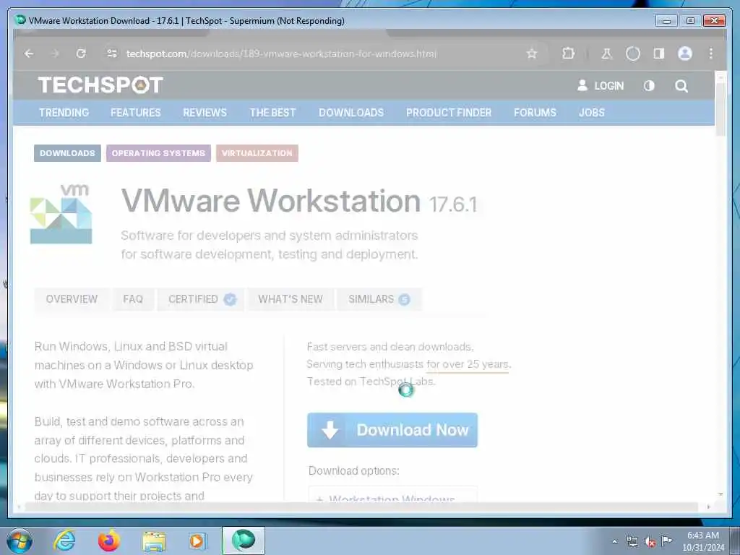Show hidden system tray icons arrow
The height and width of the screenshot is (555, 740).
[x=614, y=541]
